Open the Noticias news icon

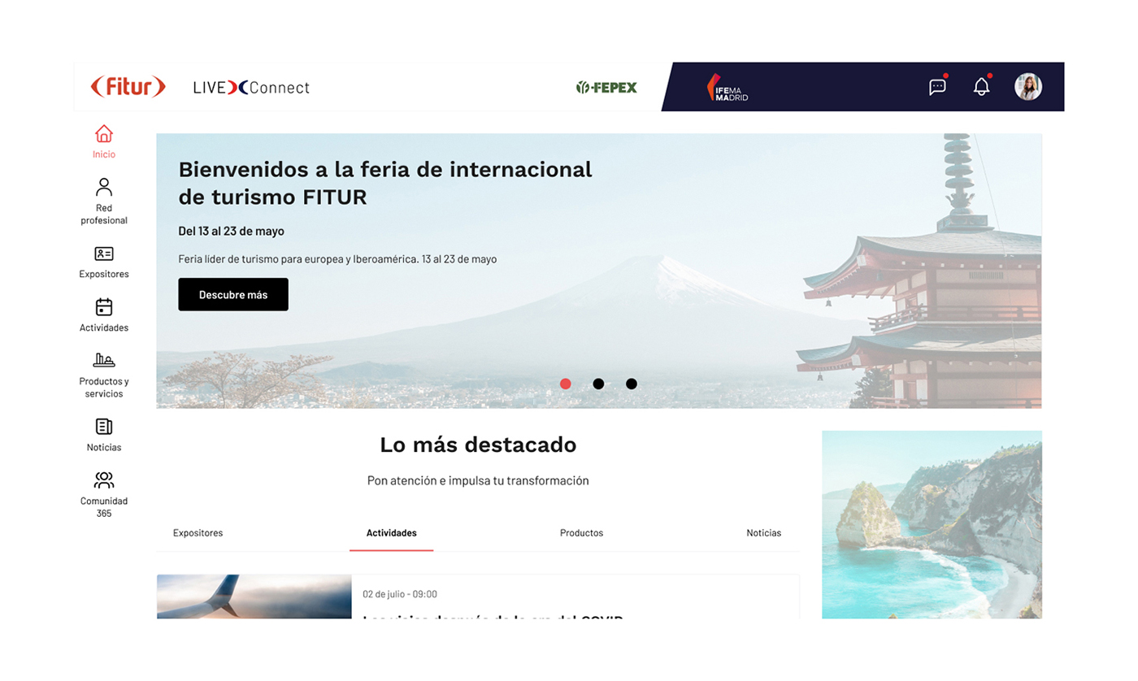103,426
